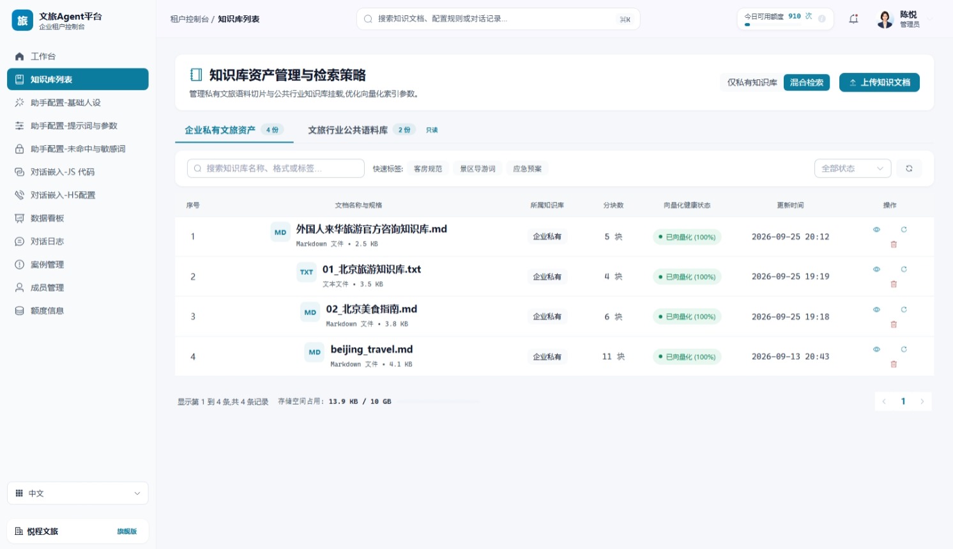Image resolution: width=953 pixels, height=549 pixels.
Task: Delete 02_北京美食指南.md with its trash icon
Action: (894, 325)
